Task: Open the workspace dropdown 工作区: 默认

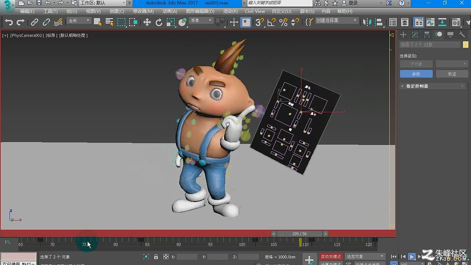Action: (x=103, y=3)
